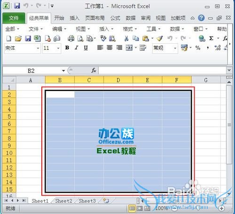Expand the formula bar chevron

click(229, 70)
